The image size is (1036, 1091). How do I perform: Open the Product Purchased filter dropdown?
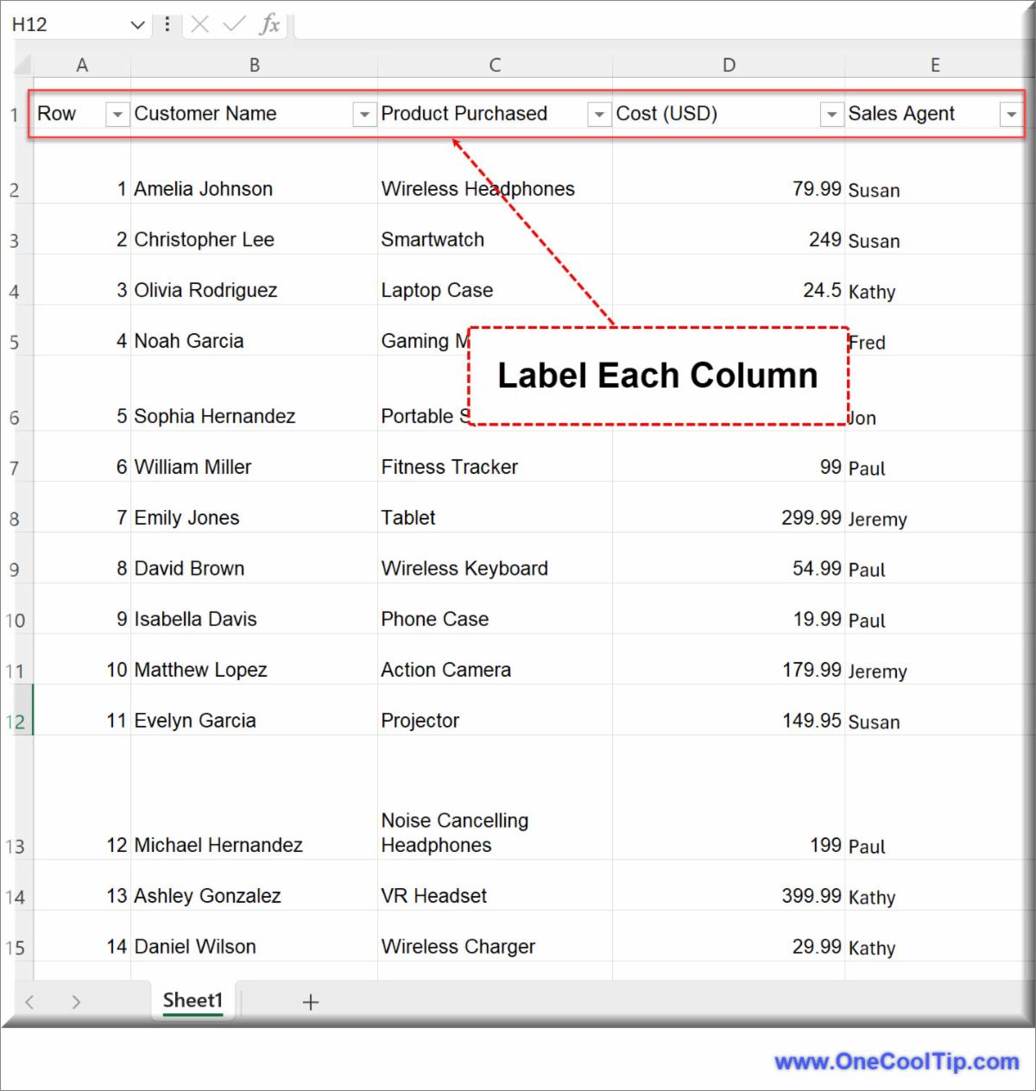tap(598, 114)
